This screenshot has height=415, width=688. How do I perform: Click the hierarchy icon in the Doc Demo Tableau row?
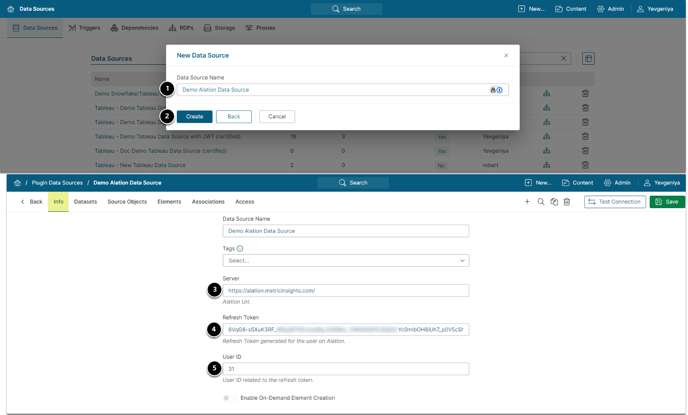pyautogui.click(x=546, y=151)
